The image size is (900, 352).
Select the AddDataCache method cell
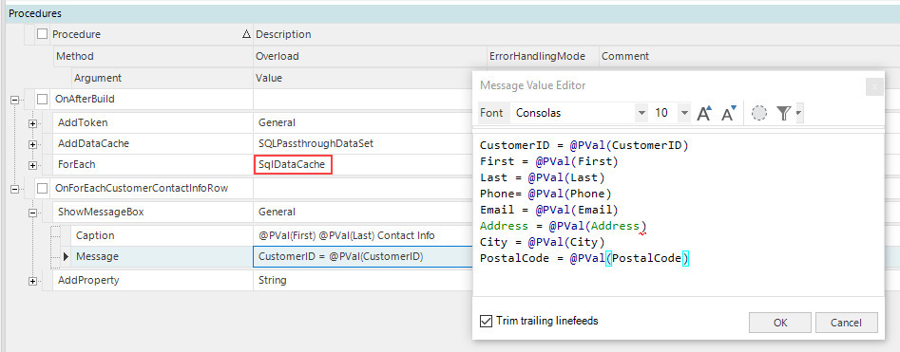pos(153,144)
